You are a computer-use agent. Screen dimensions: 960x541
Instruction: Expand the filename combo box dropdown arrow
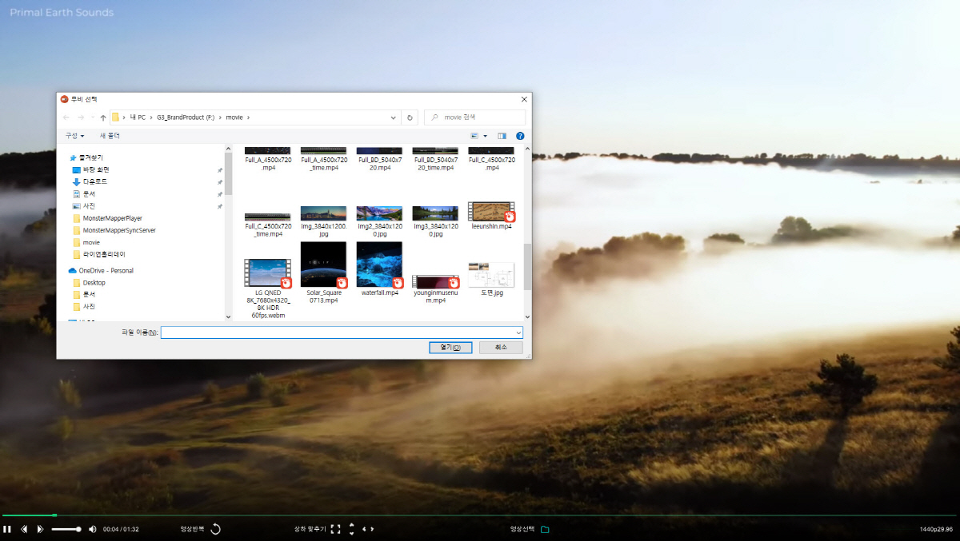pyautogui.click(x=518, y=332)
